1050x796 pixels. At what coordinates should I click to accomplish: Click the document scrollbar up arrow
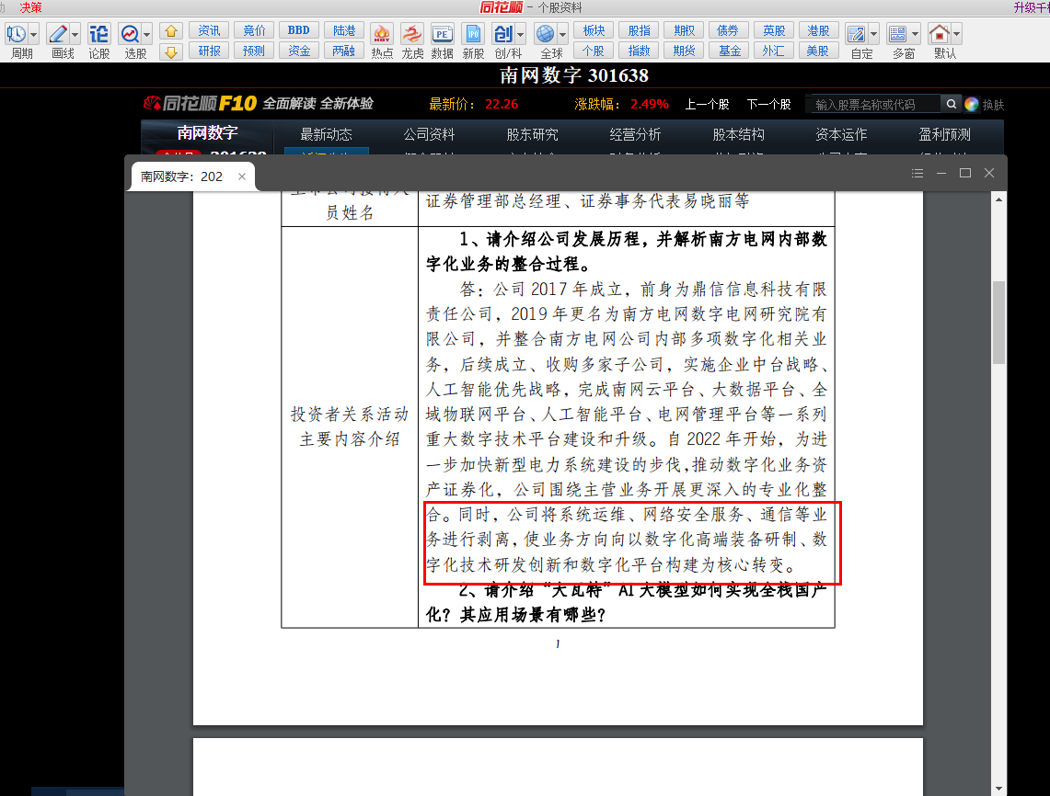point(998,199)
